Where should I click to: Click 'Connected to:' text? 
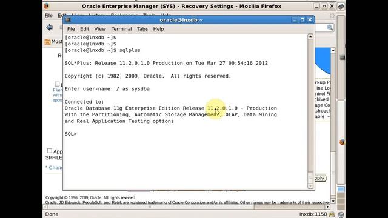[84, 102]
